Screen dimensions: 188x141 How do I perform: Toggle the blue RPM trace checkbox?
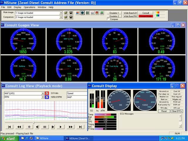coord(47,97)
